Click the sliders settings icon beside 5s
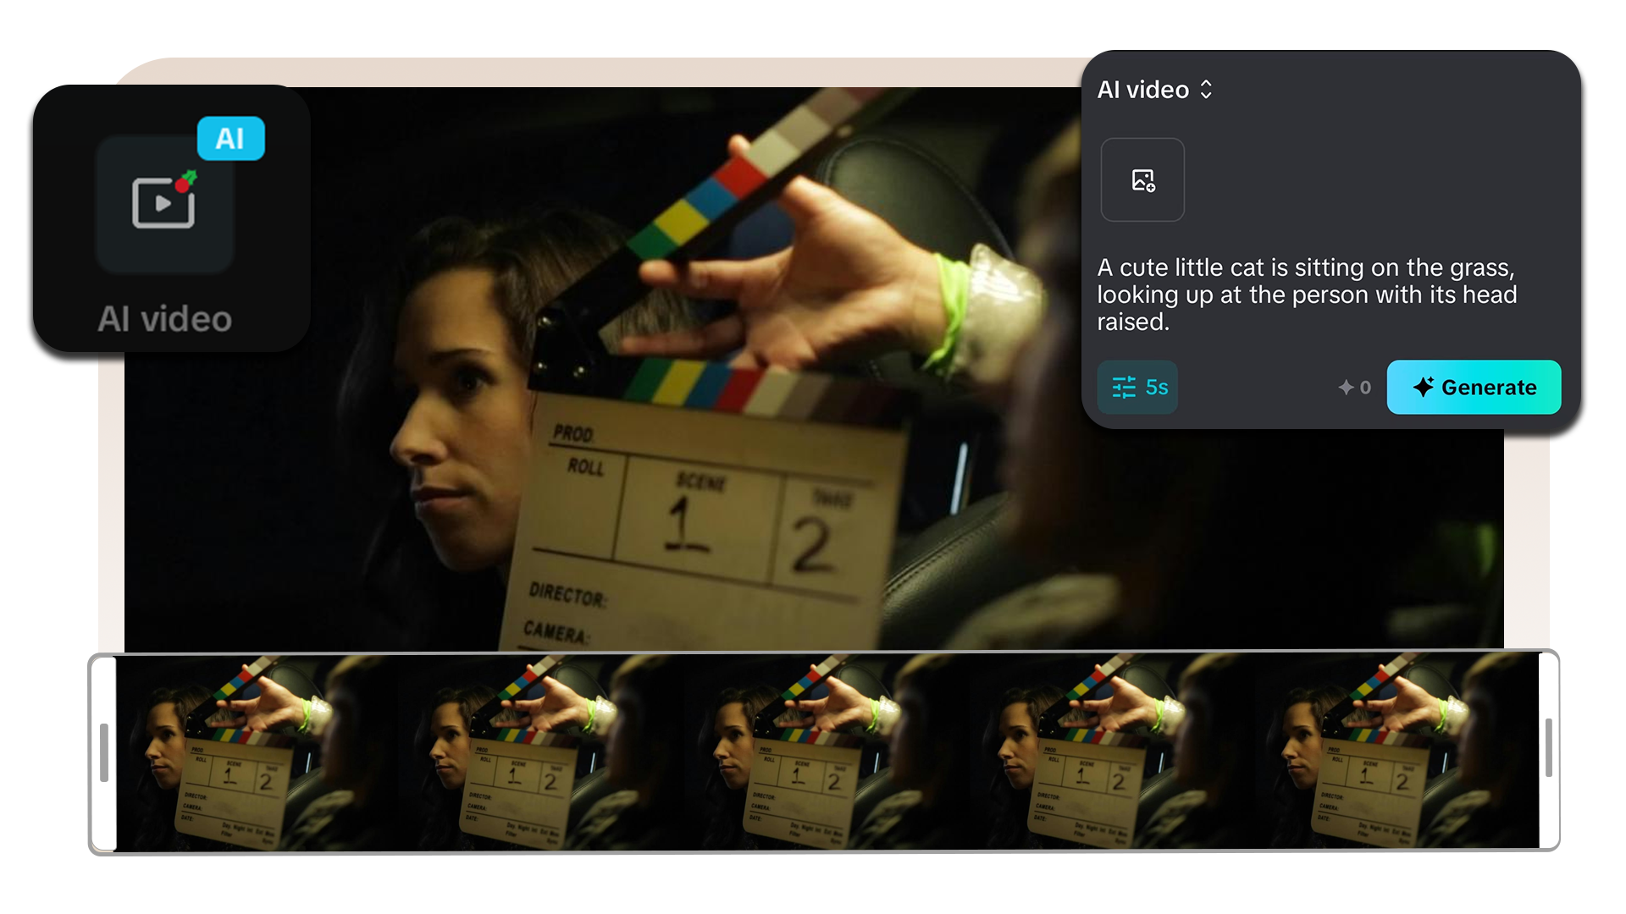This screenshot has width=1626, height=914. pos(1124,388)
